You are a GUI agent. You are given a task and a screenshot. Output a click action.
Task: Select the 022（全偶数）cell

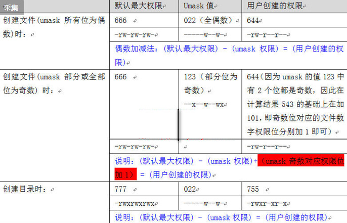pyautogui.click(x=208, y=21)
